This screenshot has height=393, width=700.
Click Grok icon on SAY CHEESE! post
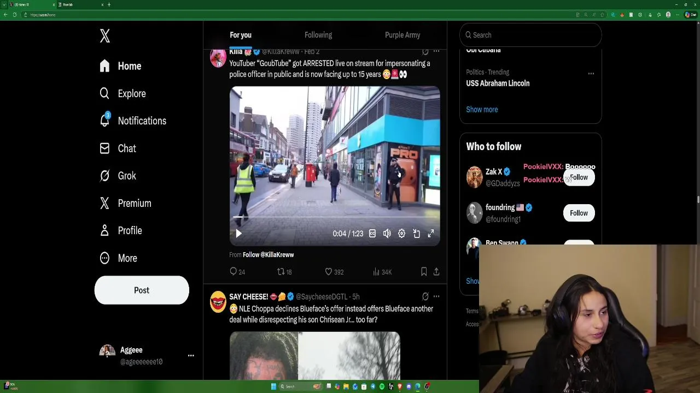coord(425,296)
